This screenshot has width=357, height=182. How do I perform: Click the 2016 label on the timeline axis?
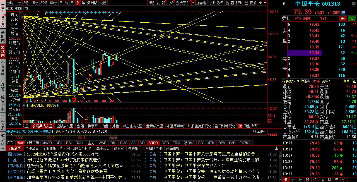[82, 138]
